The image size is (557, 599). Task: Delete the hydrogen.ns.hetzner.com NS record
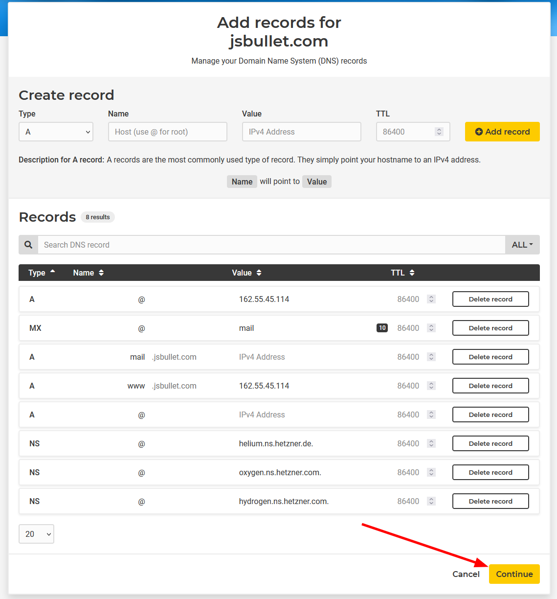point(490,501)
